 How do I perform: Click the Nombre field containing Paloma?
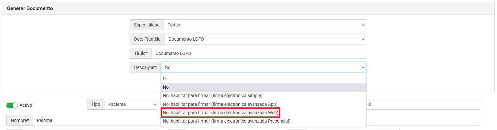95,120
